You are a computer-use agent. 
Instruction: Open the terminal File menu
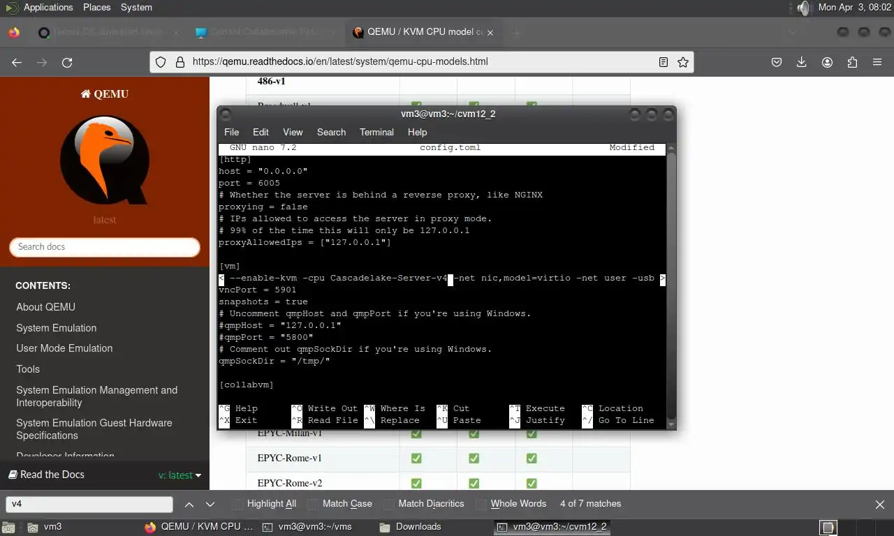[231, 132]
